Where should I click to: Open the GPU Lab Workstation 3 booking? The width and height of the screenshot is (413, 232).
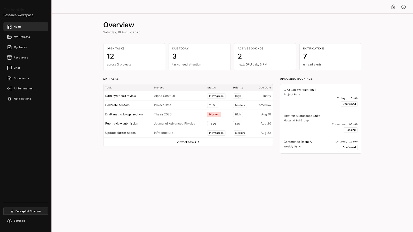321,97
